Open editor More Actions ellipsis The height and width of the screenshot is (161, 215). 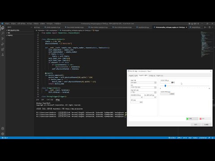pyautogui.click(x=212, y=27)
